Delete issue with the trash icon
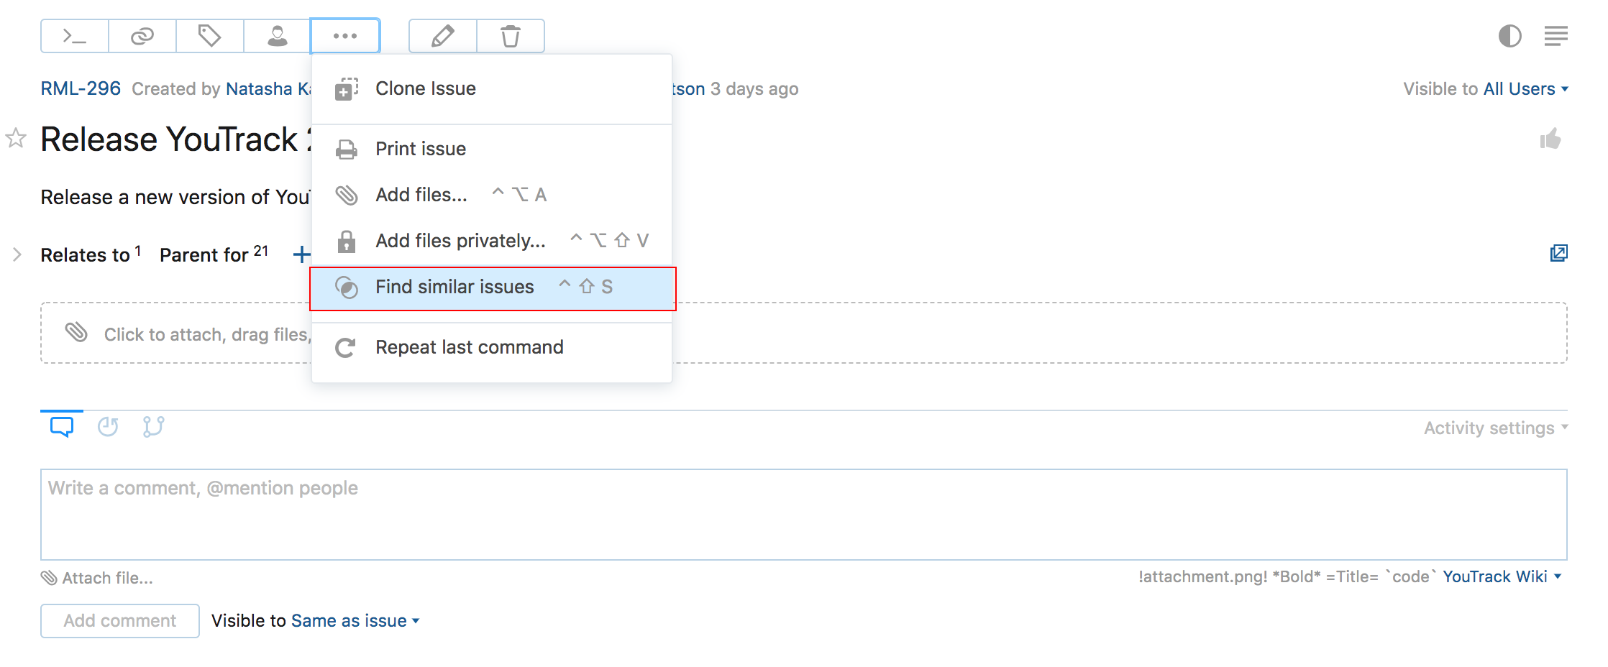Viewport: 1608px width, 667px height. [x=511, y=36]
